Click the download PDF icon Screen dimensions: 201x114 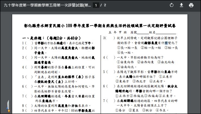tap(181, 5)
